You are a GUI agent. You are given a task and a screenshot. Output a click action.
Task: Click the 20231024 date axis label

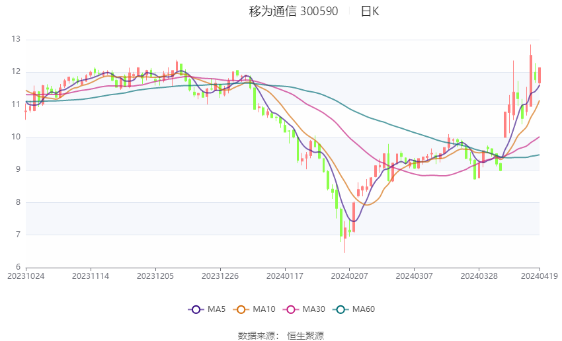[x=26, y=276]
